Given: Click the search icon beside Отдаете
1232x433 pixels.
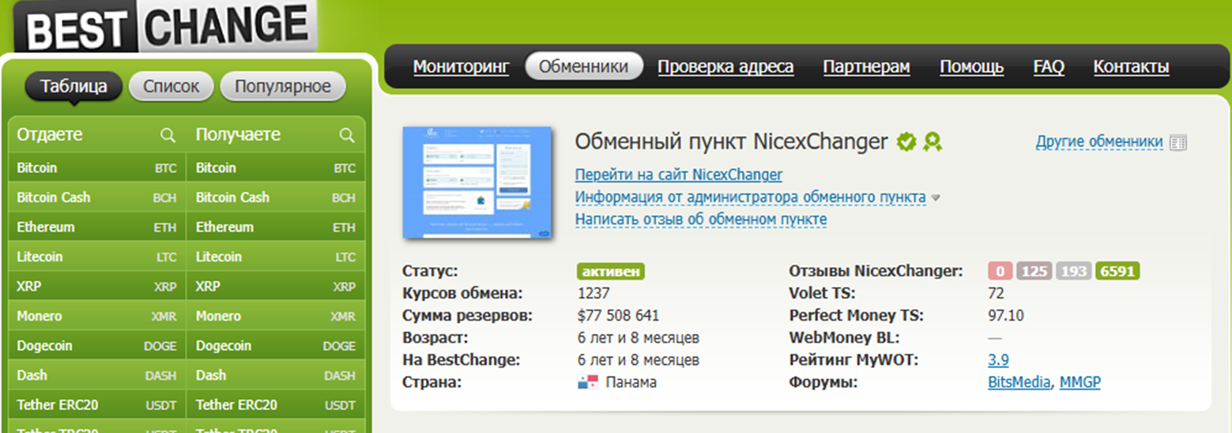Looking at the screenshot, I should click(x=168, y=136).
